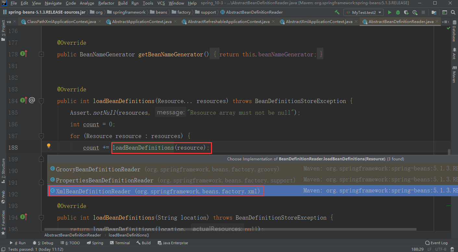Open the Navigate menu
Viewport: 458px width, 252px height.
coord(53,3)
